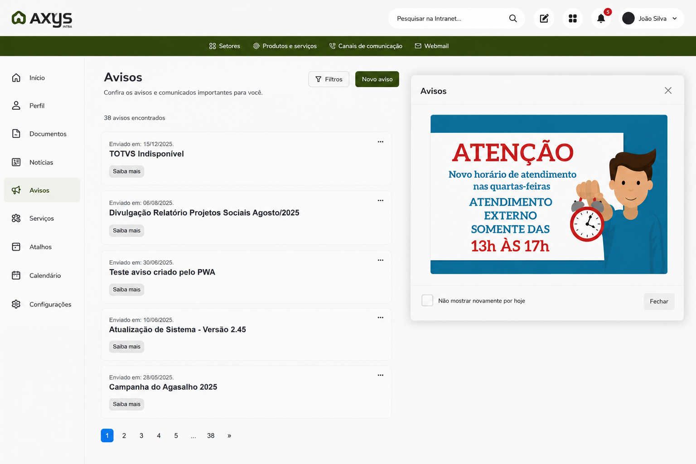Go to pagination page 4

159,435
